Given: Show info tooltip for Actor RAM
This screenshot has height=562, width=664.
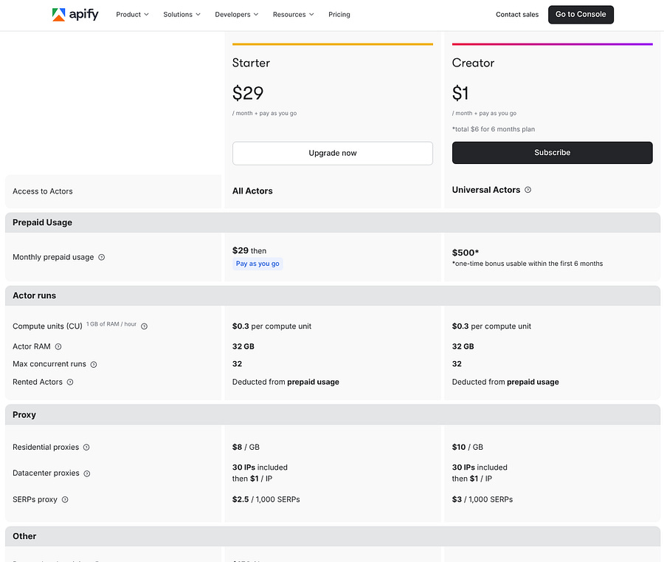Looking at the screenshot, I should (58, 346).
